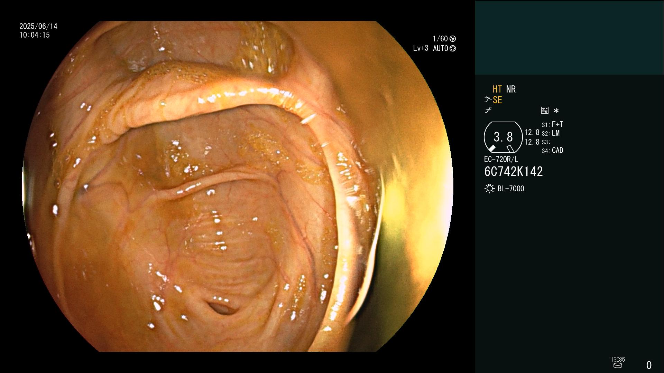This screenshot has width=664, height=373.
Task: Click the NR noise reduction label
Action: [x=511, y=89]
